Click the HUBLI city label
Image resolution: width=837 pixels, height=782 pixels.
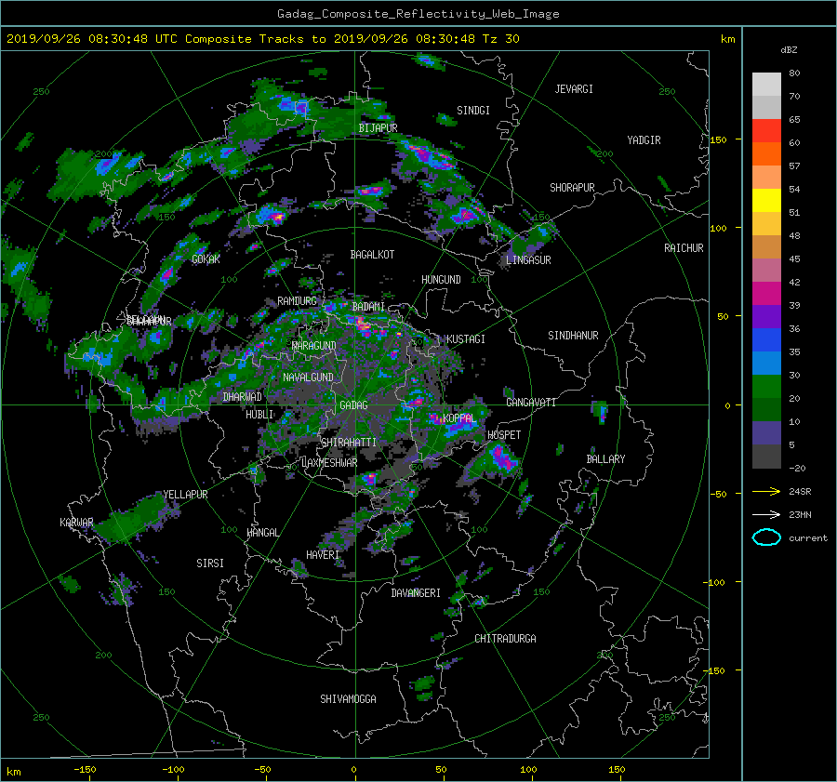259,415
